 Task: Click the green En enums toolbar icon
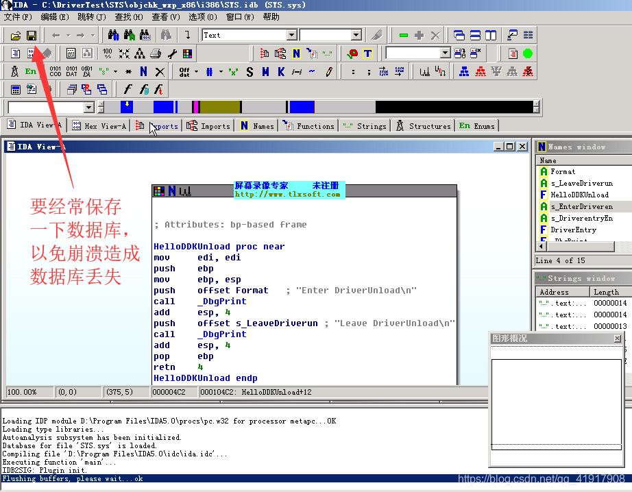point(31,72)
